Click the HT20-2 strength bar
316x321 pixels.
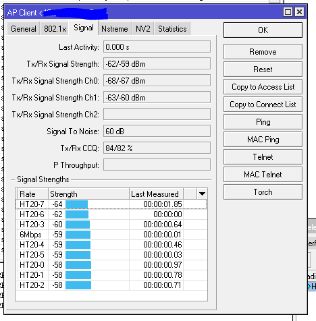[x=78, y=285]
